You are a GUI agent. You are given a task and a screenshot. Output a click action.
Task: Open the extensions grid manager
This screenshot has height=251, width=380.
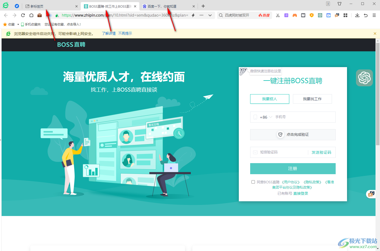(x=345, y=15)
